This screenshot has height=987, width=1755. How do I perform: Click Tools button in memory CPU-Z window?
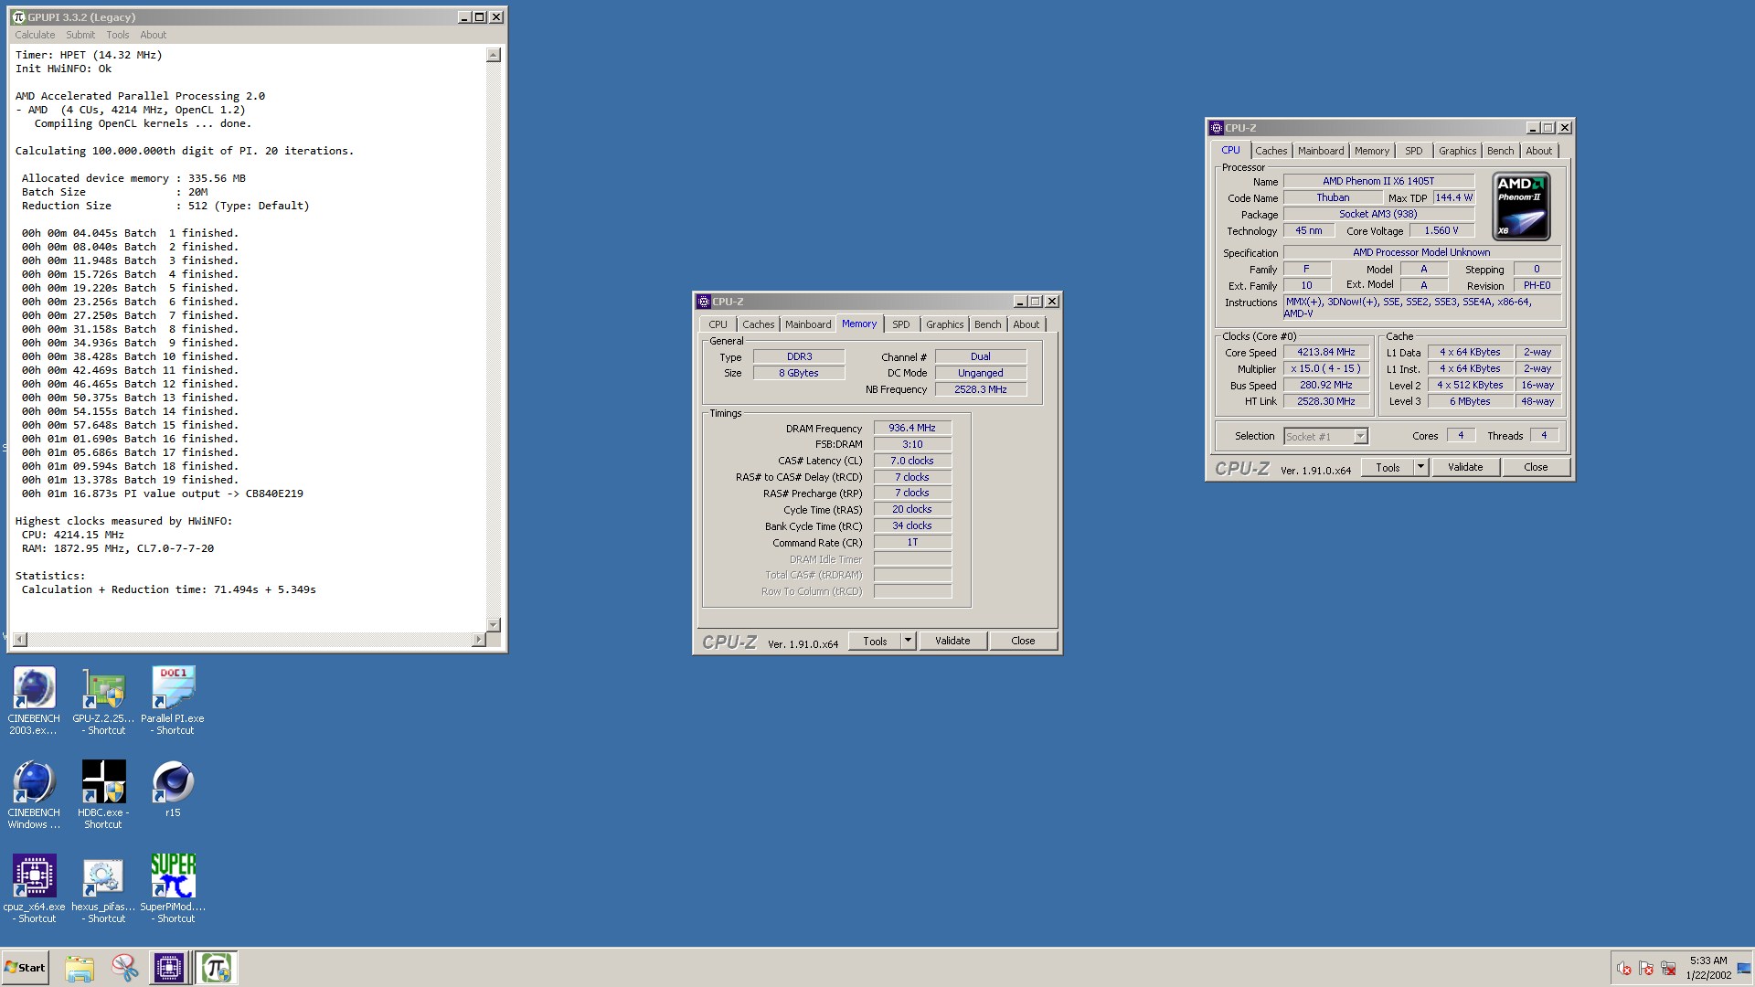coord(875,642)
